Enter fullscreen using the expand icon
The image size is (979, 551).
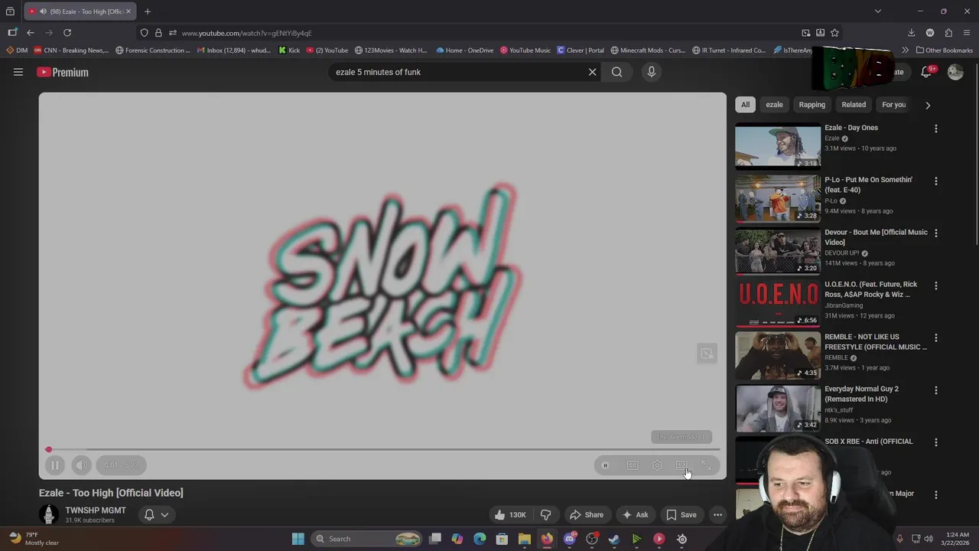pyautogui.click(x=706, y=465)
